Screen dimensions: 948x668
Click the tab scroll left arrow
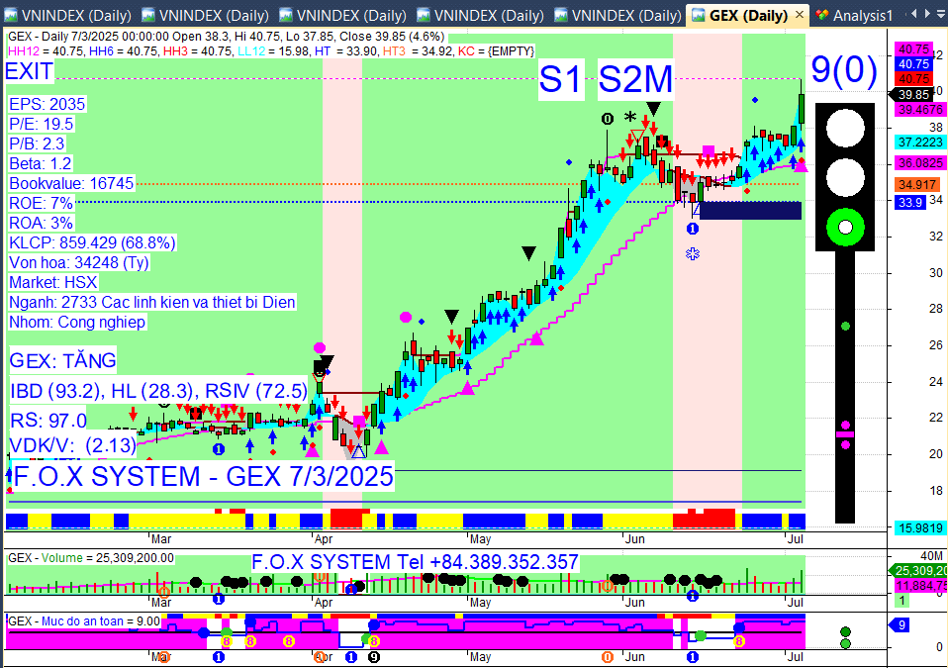(914, 13)
